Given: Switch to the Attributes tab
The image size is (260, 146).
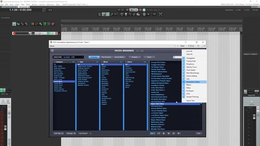Looking at the screenshot, I should pos(94,57).
